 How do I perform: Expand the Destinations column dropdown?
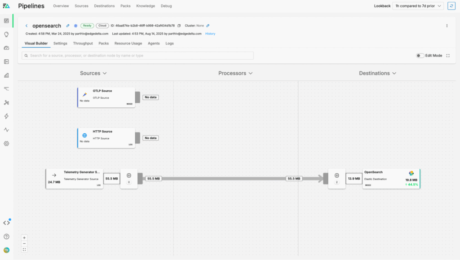click(x=377, y=73)
